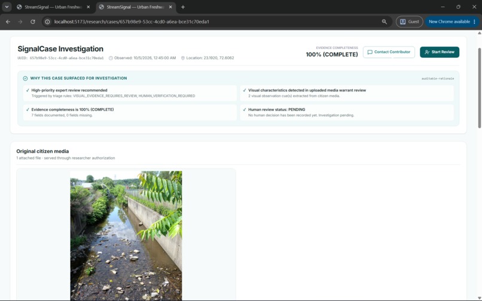Open the tab search dropdown arrow
Image resolution: width=482 pixels, height=301 pixels.
coord(7,7)
